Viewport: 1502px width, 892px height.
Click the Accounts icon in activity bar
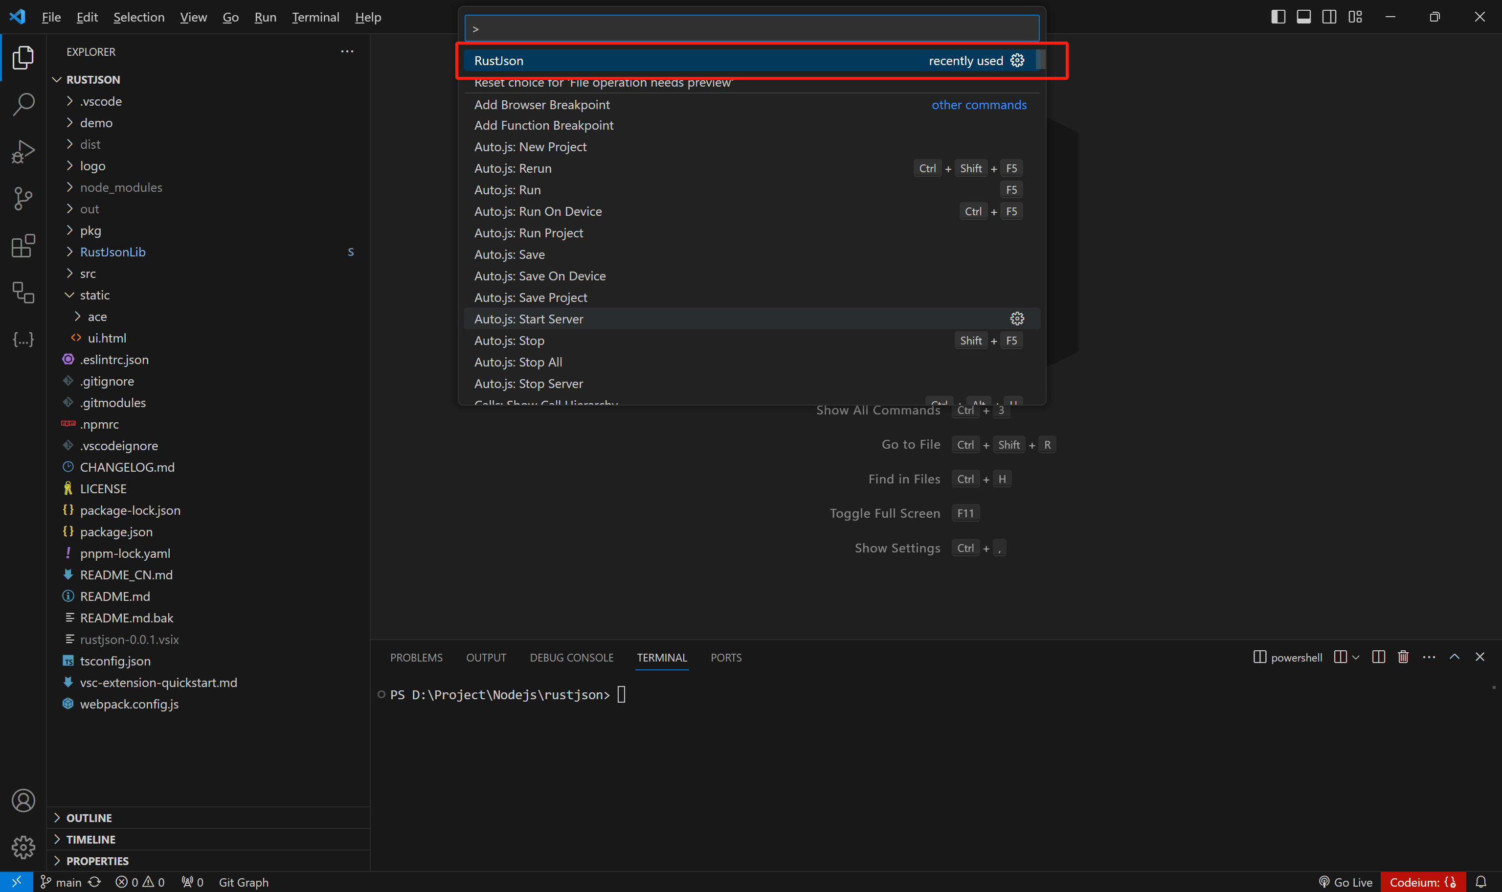tap(23, 801)
